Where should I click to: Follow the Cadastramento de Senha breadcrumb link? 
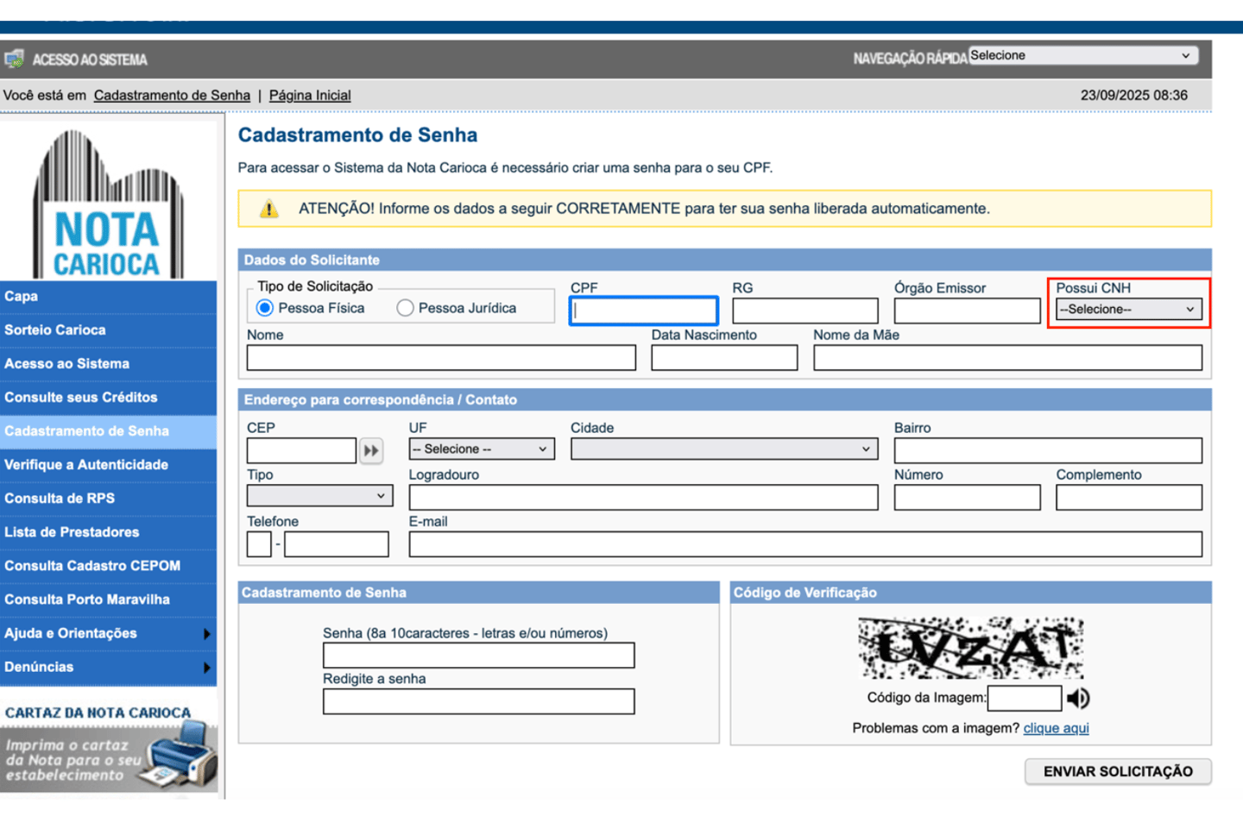pos(172,96)
